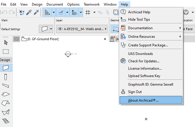Open the File menu
Viewport: 195px width, 127px height.
pyautogui.click(x=4, y=4)
